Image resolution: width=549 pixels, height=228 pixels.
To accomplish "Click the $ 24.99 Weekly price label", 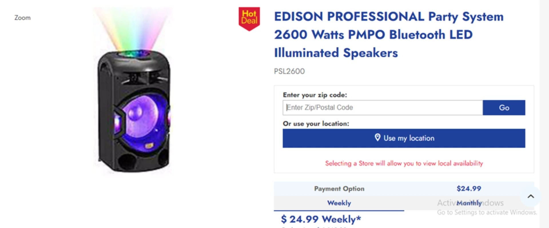I will point(321,219).
